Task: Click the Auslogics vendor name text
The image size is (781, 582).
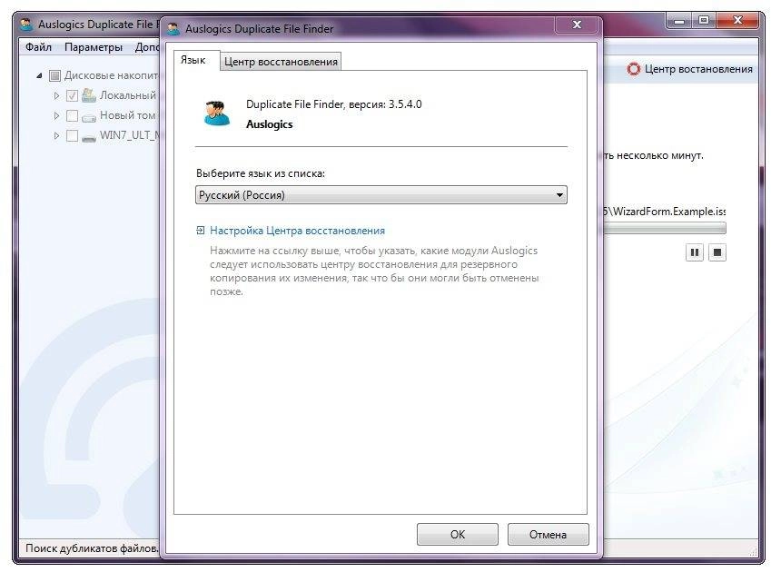Action: (270, 124)
